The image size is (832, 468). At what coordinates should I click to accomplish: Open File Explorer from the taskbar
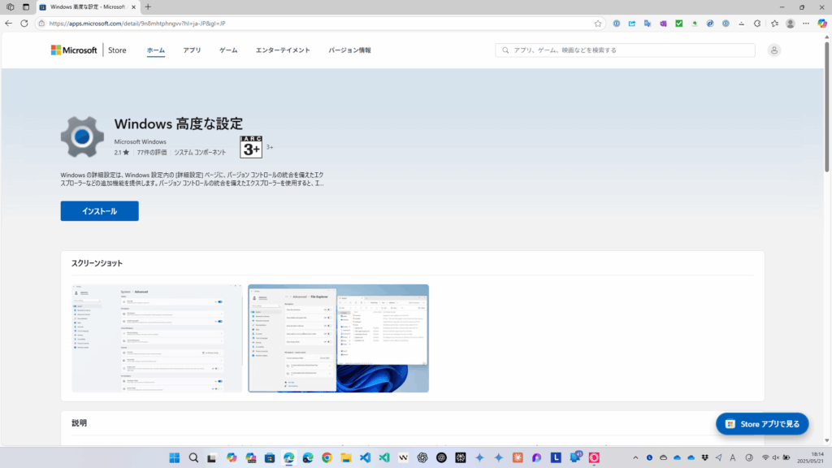346,457
